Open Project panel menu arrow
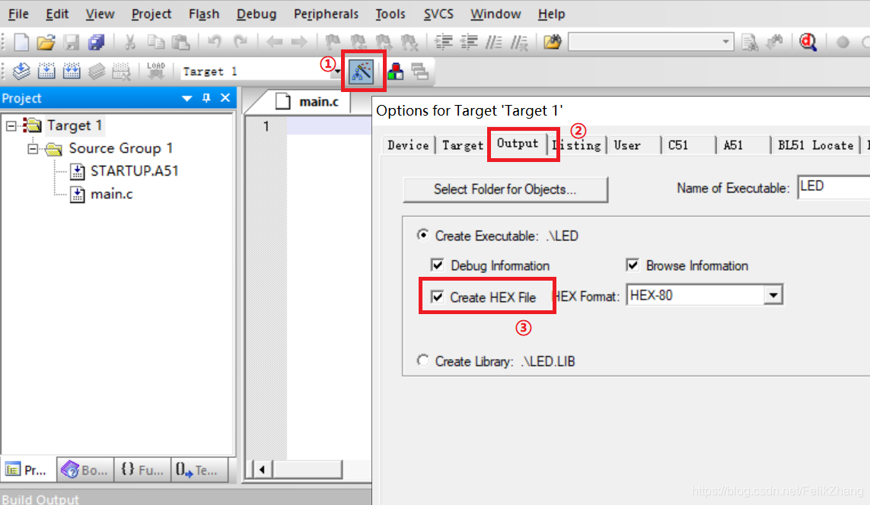This screenshot has height=505, width=870. point(187,98)
